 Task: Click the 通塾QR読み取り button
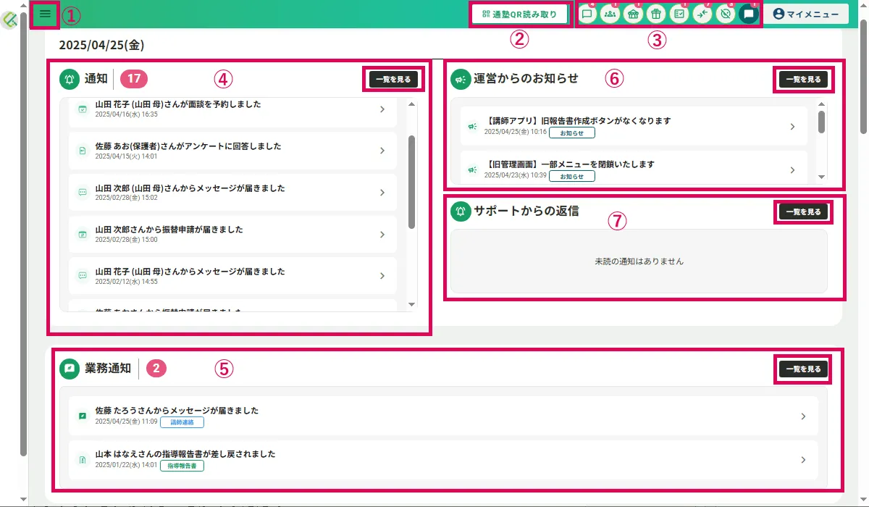click(520, 14)
